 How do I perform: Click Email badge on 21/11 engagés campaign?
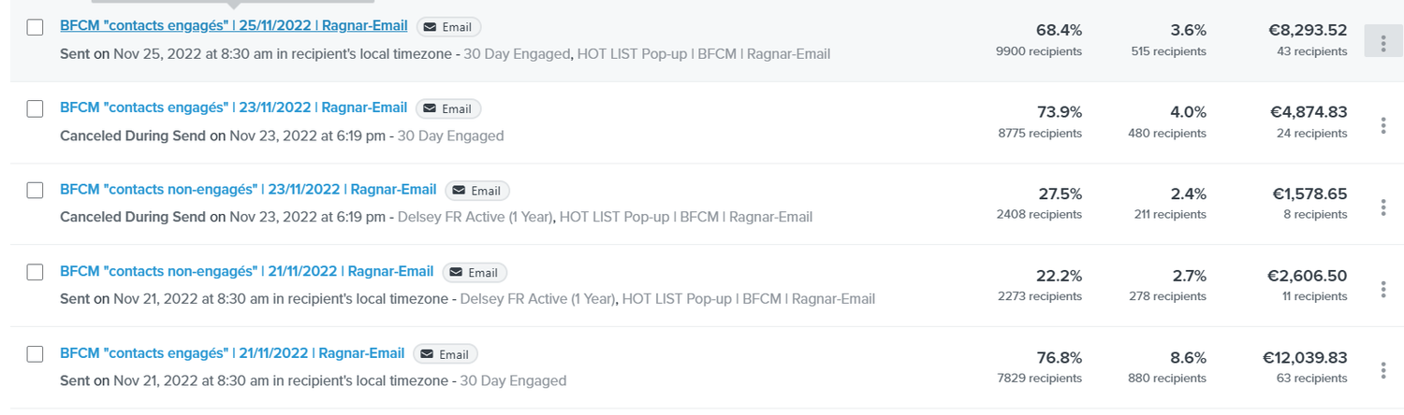click(x=446, y=354)
